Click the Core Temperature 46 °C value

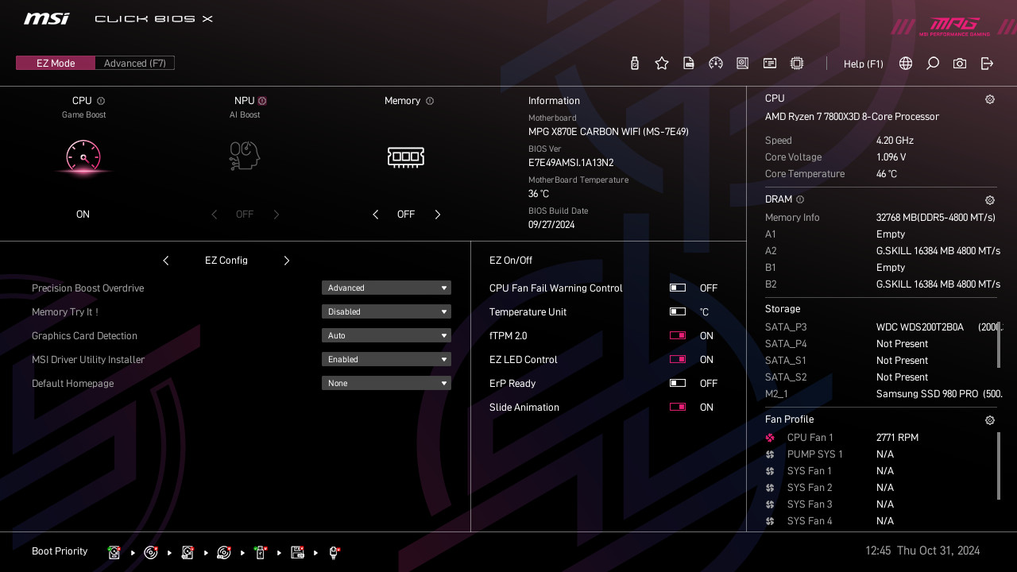tap(887, 174)
